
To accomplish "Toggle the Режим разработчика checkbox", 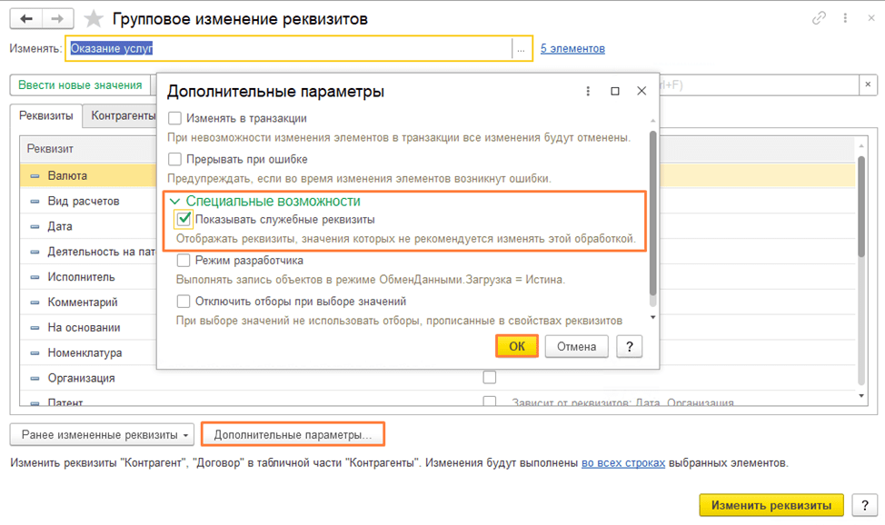I will (184, 261).
